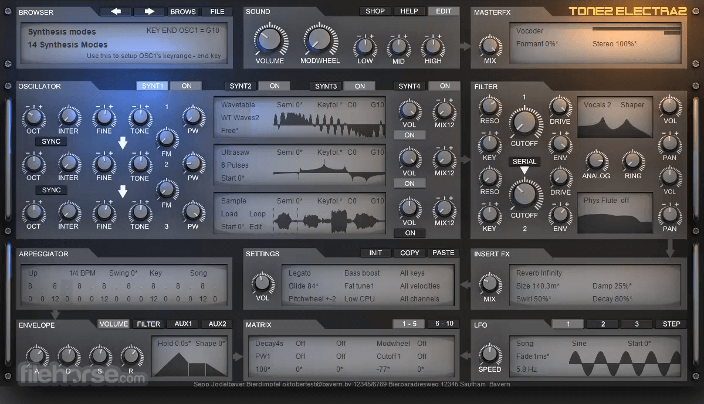Open the Reverb Infinity insert effect selector
Screen dimensions: 704x404
coord(539,273)
